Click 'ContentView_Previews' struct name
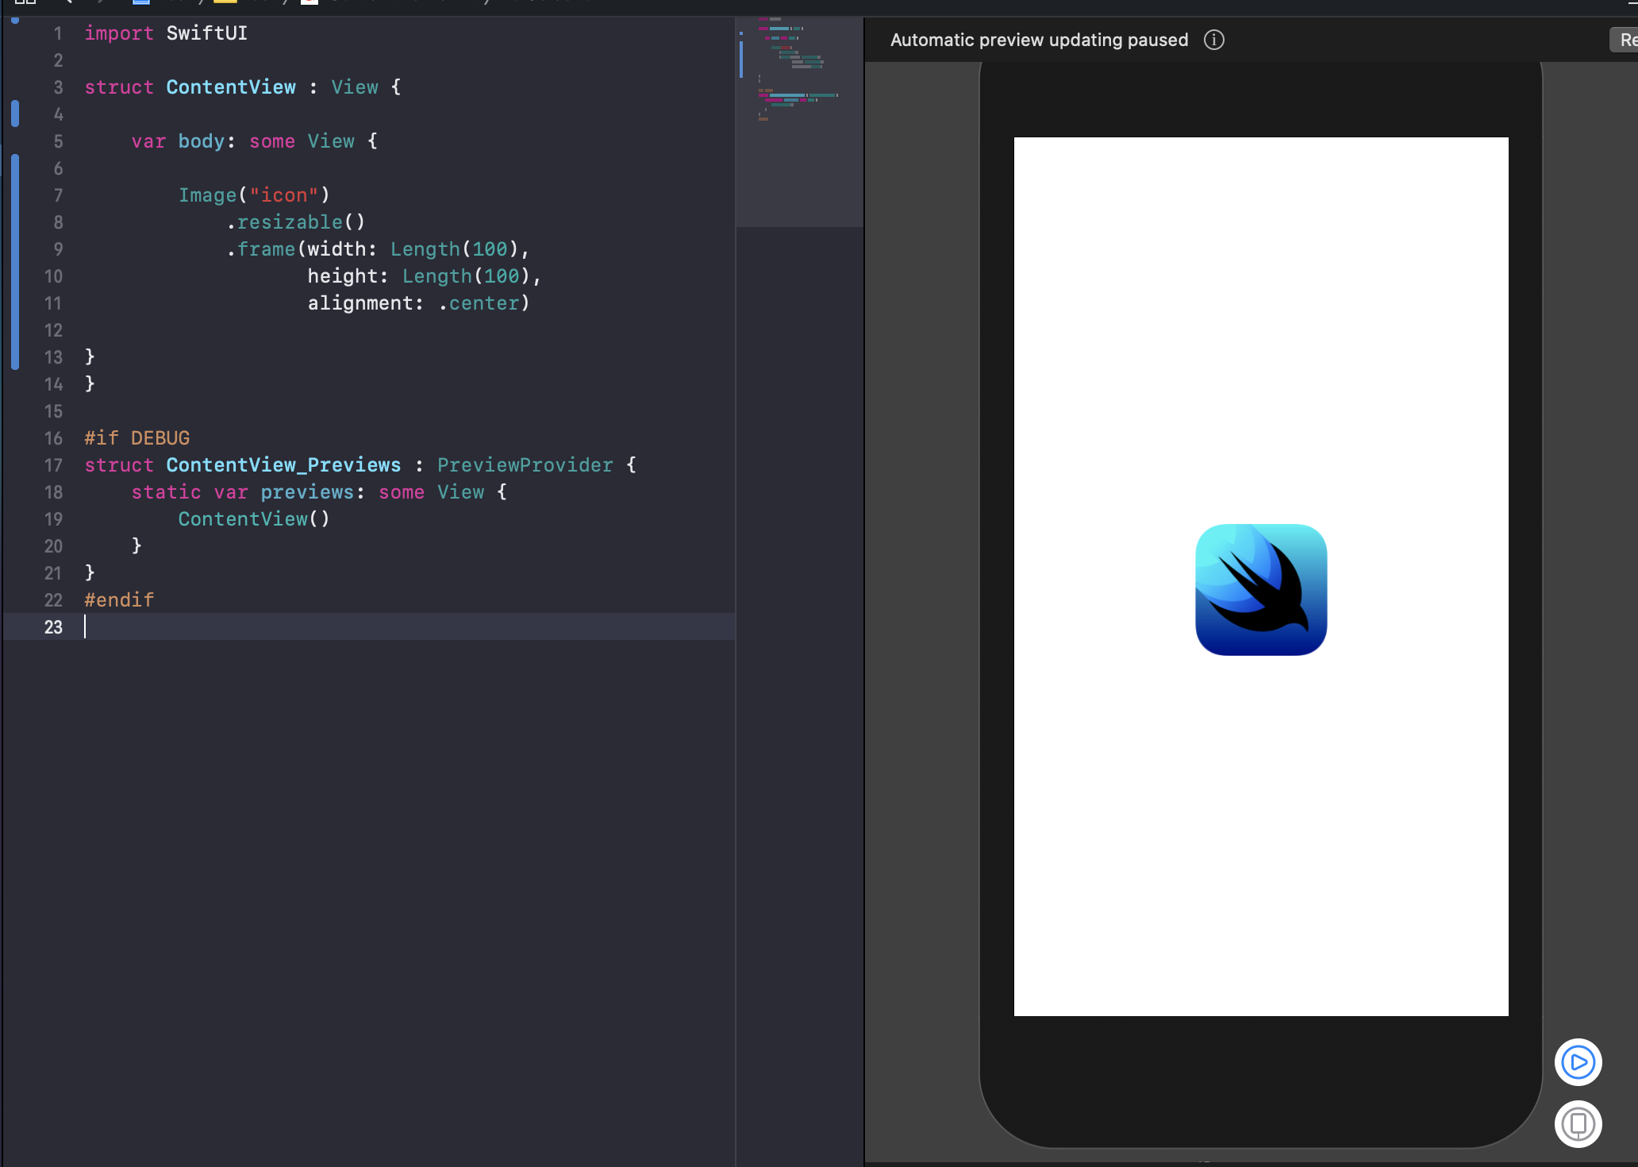The image size is (1638, 1167). pyautogui.click(x=283, y=465)
